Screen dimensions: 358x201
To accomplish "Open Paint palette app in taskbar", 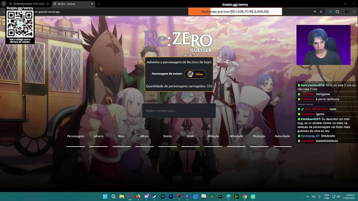I will tap(228, 197).
